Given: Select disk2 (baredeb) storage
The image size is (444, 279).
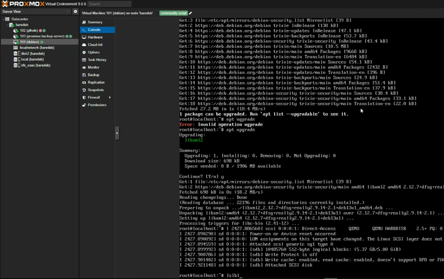Looking at the screenshot, I should click(x=33, y=53).
